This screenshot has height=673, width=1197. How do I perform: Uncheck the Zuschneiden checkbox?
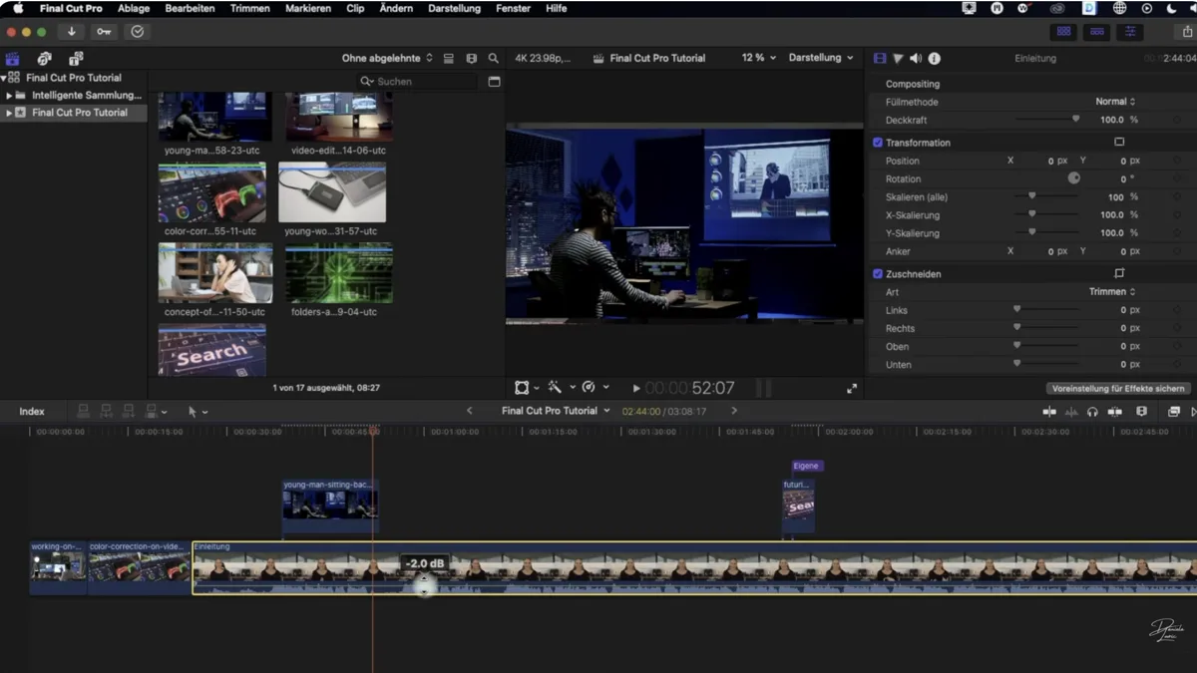[x=878, y=273]
